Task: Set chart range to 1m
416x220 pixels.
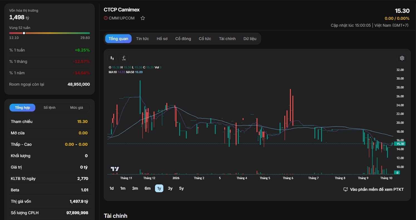Action: (123, 188)
